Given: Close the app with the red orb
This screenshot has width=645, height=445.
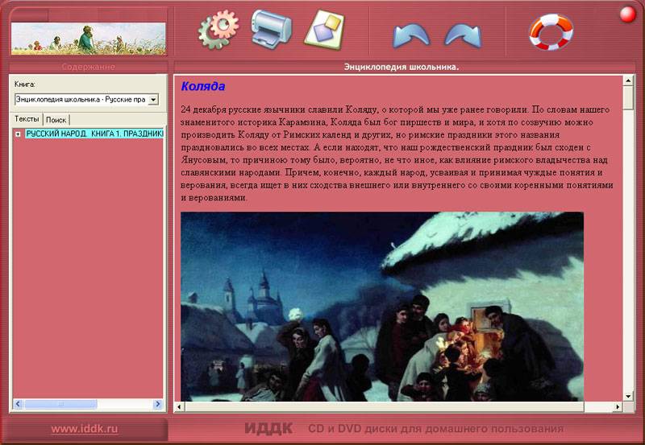Looking at the screenshot, I should coord(627,14).
